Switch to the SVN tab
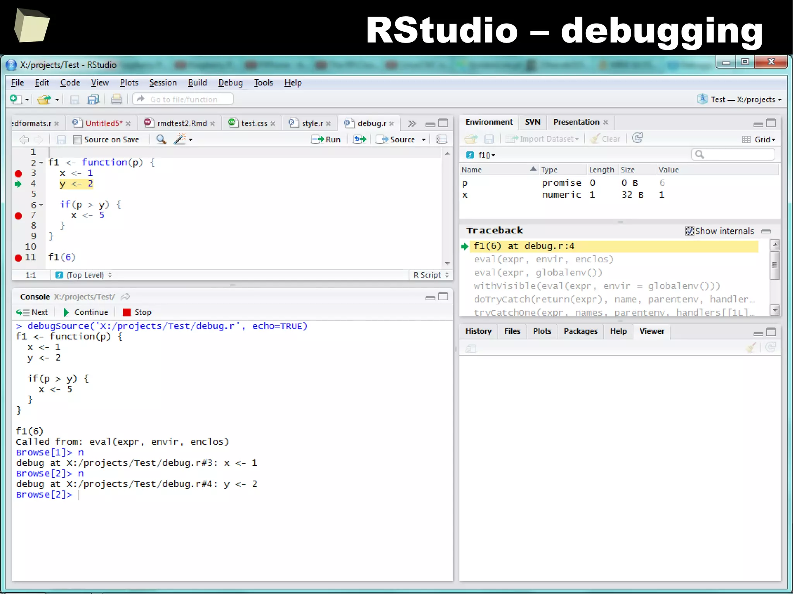 [532, 122]
